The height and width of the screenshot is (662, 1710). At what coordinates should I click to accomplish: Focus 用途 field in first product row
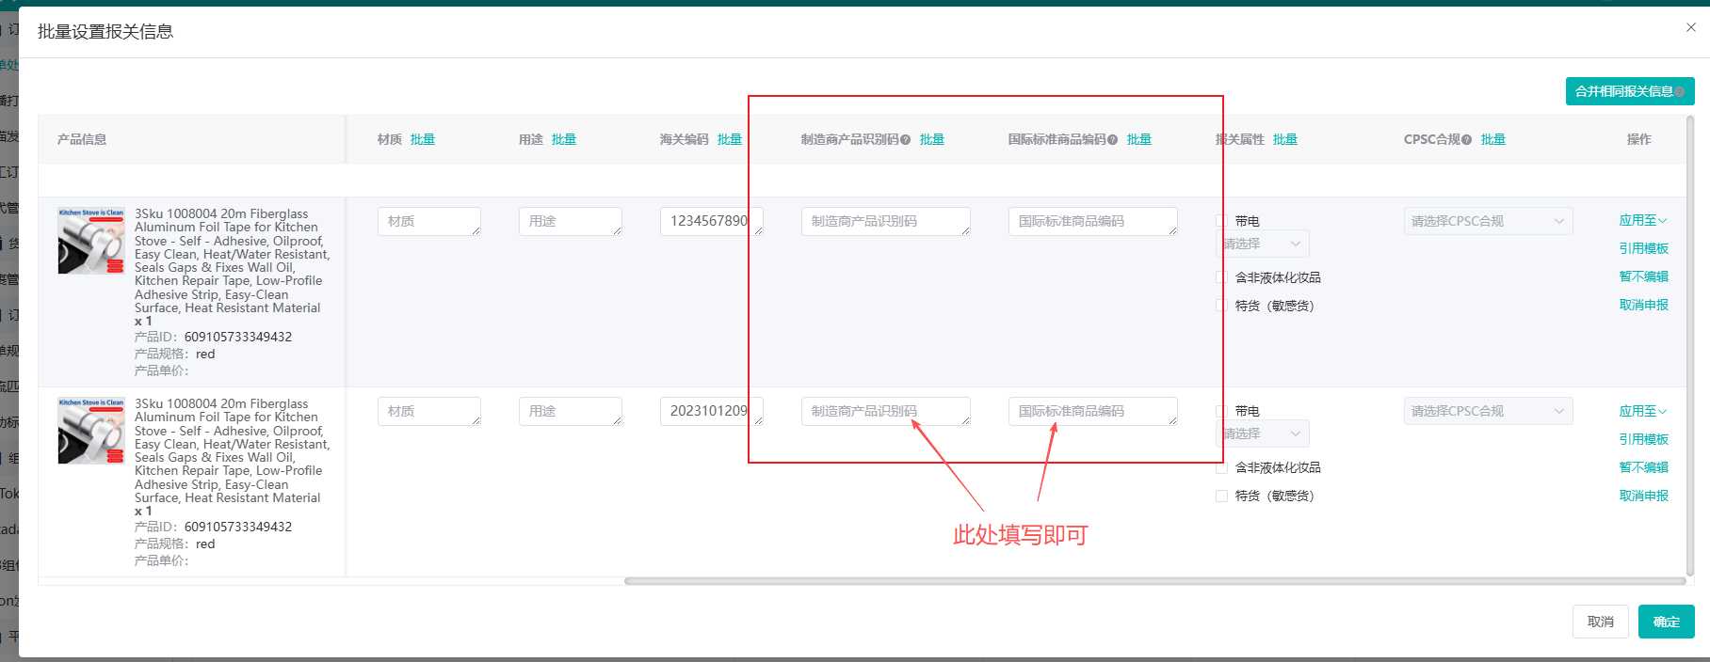click(571, 221)
